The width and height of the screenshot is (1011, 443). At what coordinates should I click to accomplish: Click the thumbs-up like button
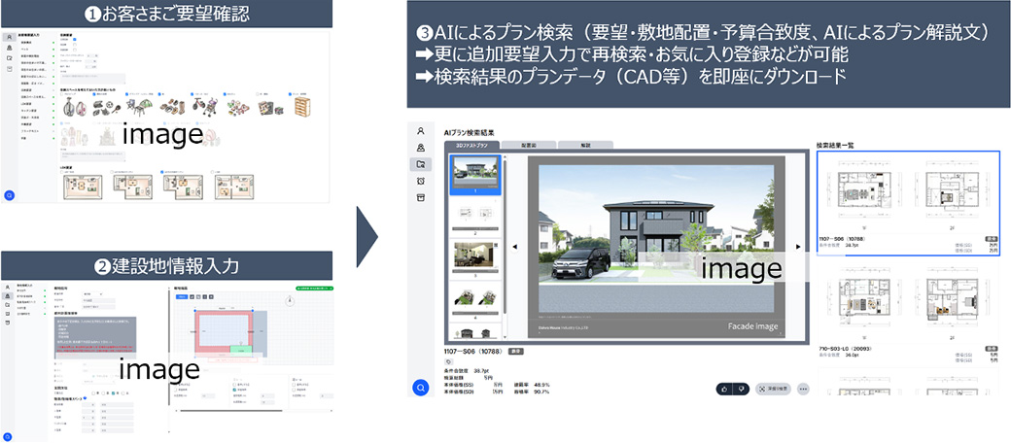[725, 389]
